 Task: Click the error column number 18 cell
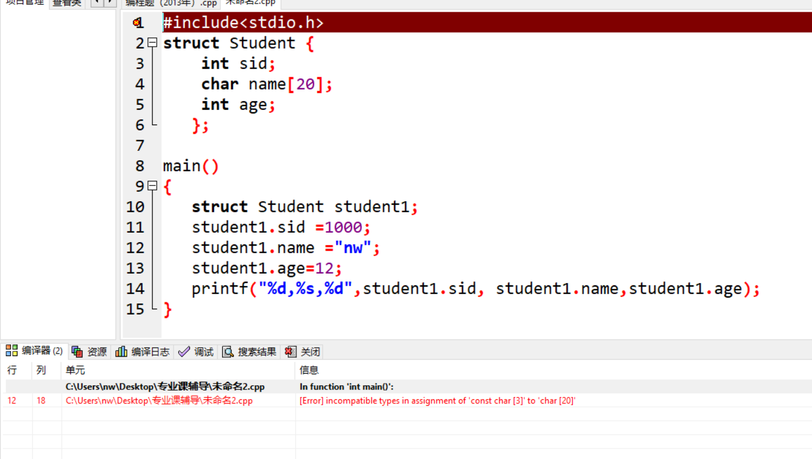tap(41, 401)
